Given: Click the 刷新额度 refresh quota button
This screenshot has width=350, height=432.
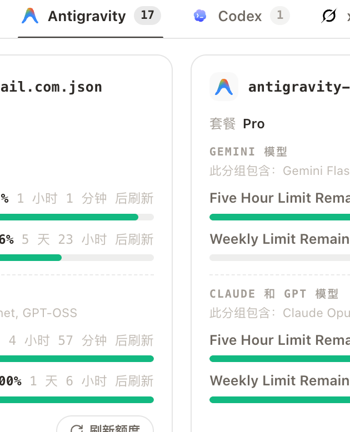Looking at the screenshot, I should (x=105, y=426).
